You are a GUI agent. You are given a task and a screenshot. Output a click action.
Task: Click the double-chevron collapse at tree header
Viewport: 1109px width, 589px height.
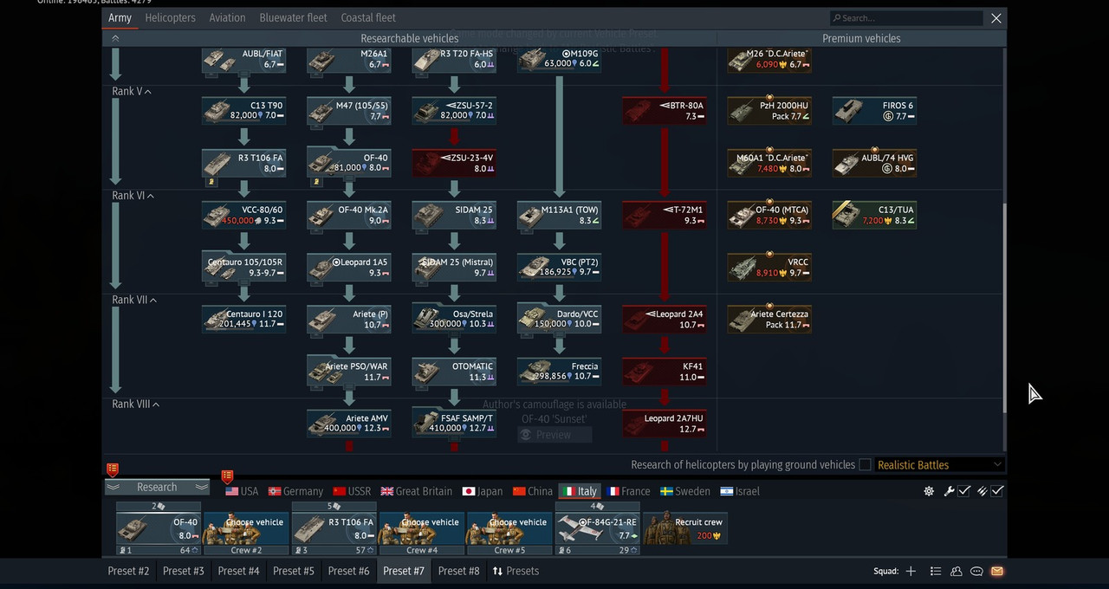115,38
